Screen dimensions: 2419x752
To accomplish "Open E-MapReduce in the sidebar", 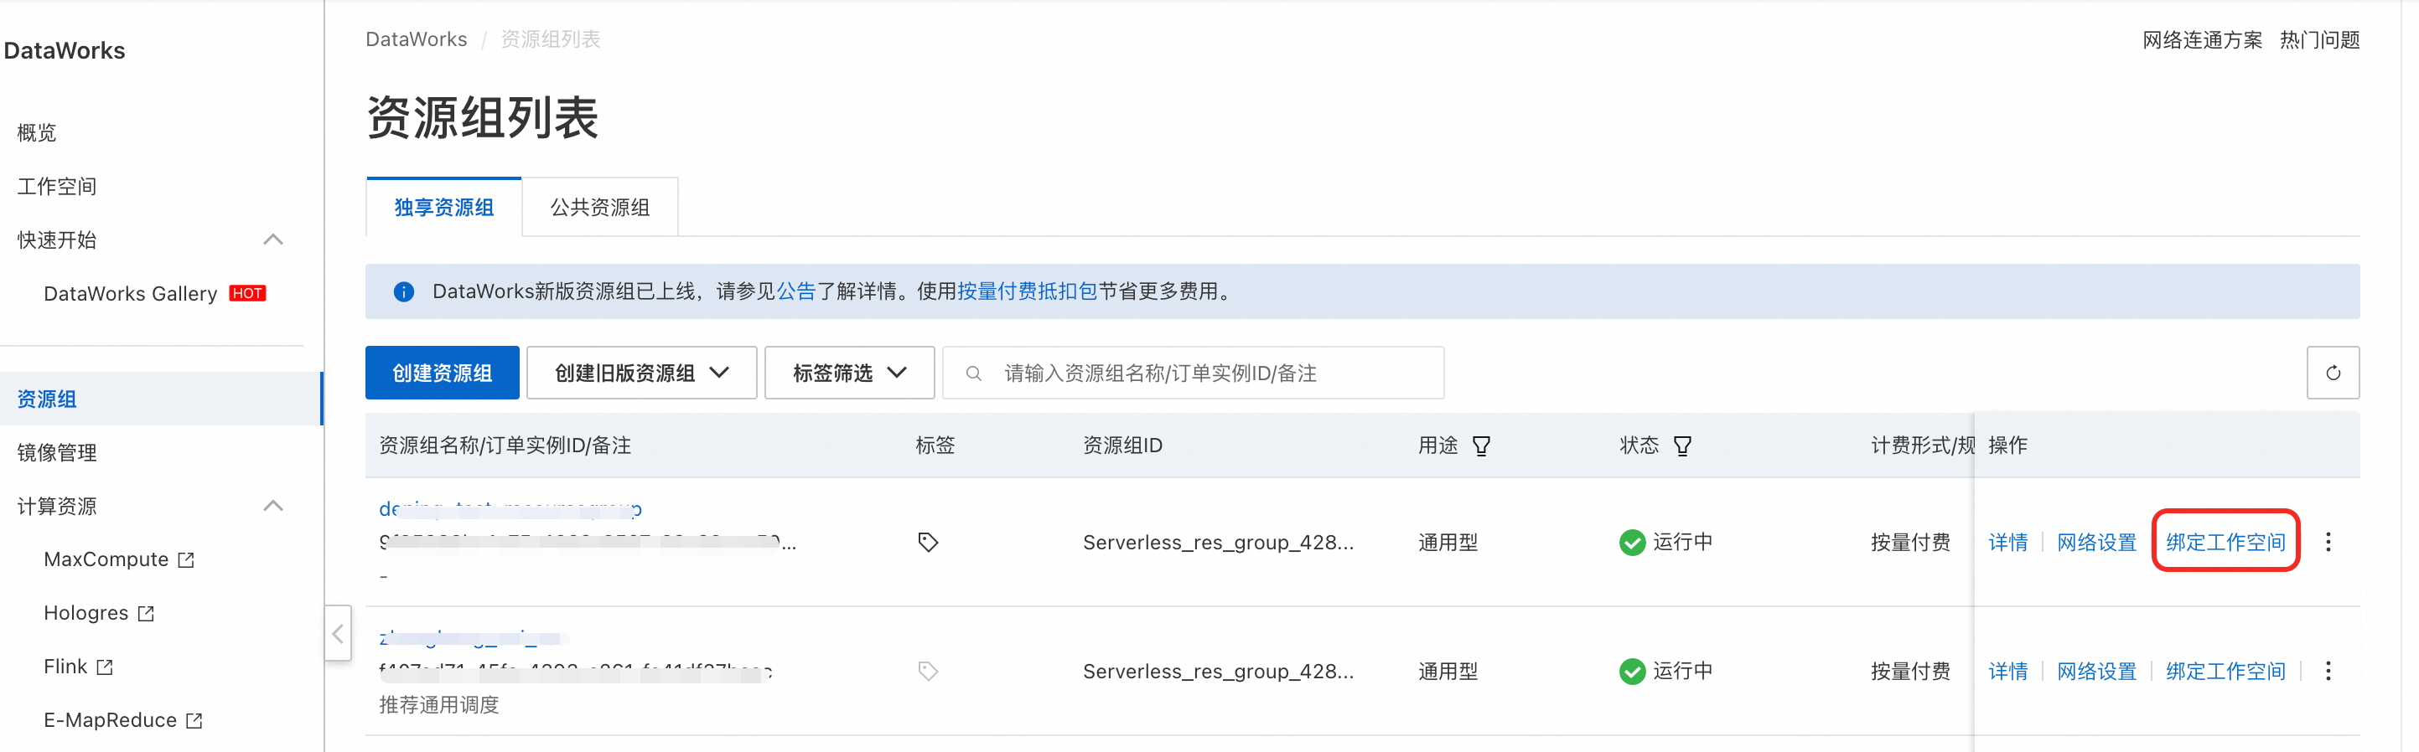I will pos(110,720).
